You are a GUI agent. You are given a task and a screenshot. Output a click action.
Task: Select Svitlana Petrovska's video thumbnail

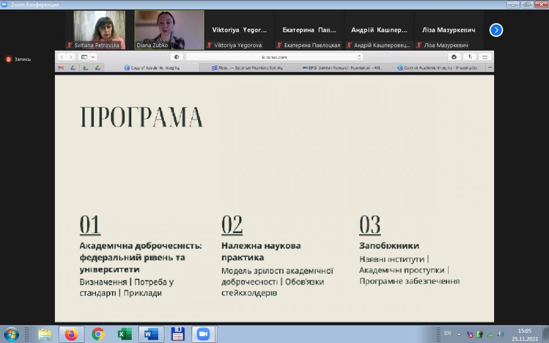99,30
